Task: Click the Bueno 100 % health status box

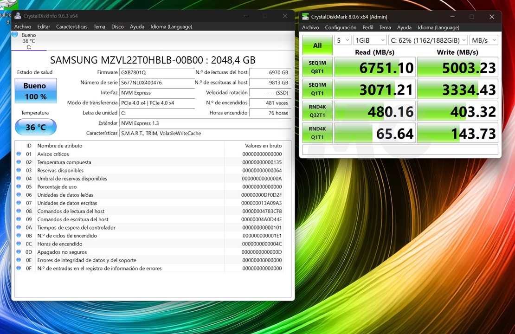Action: (x=36, y=90)
